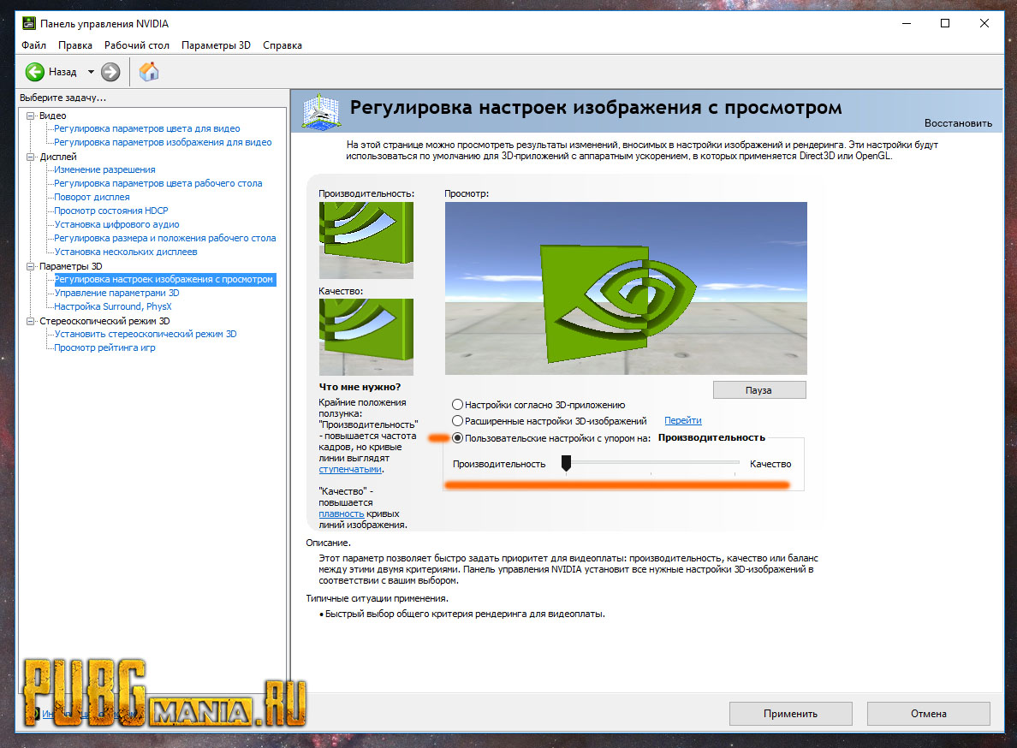Follow the Перейти link
The height and width of the screenshot is (748, 1017).
(683, 421)
